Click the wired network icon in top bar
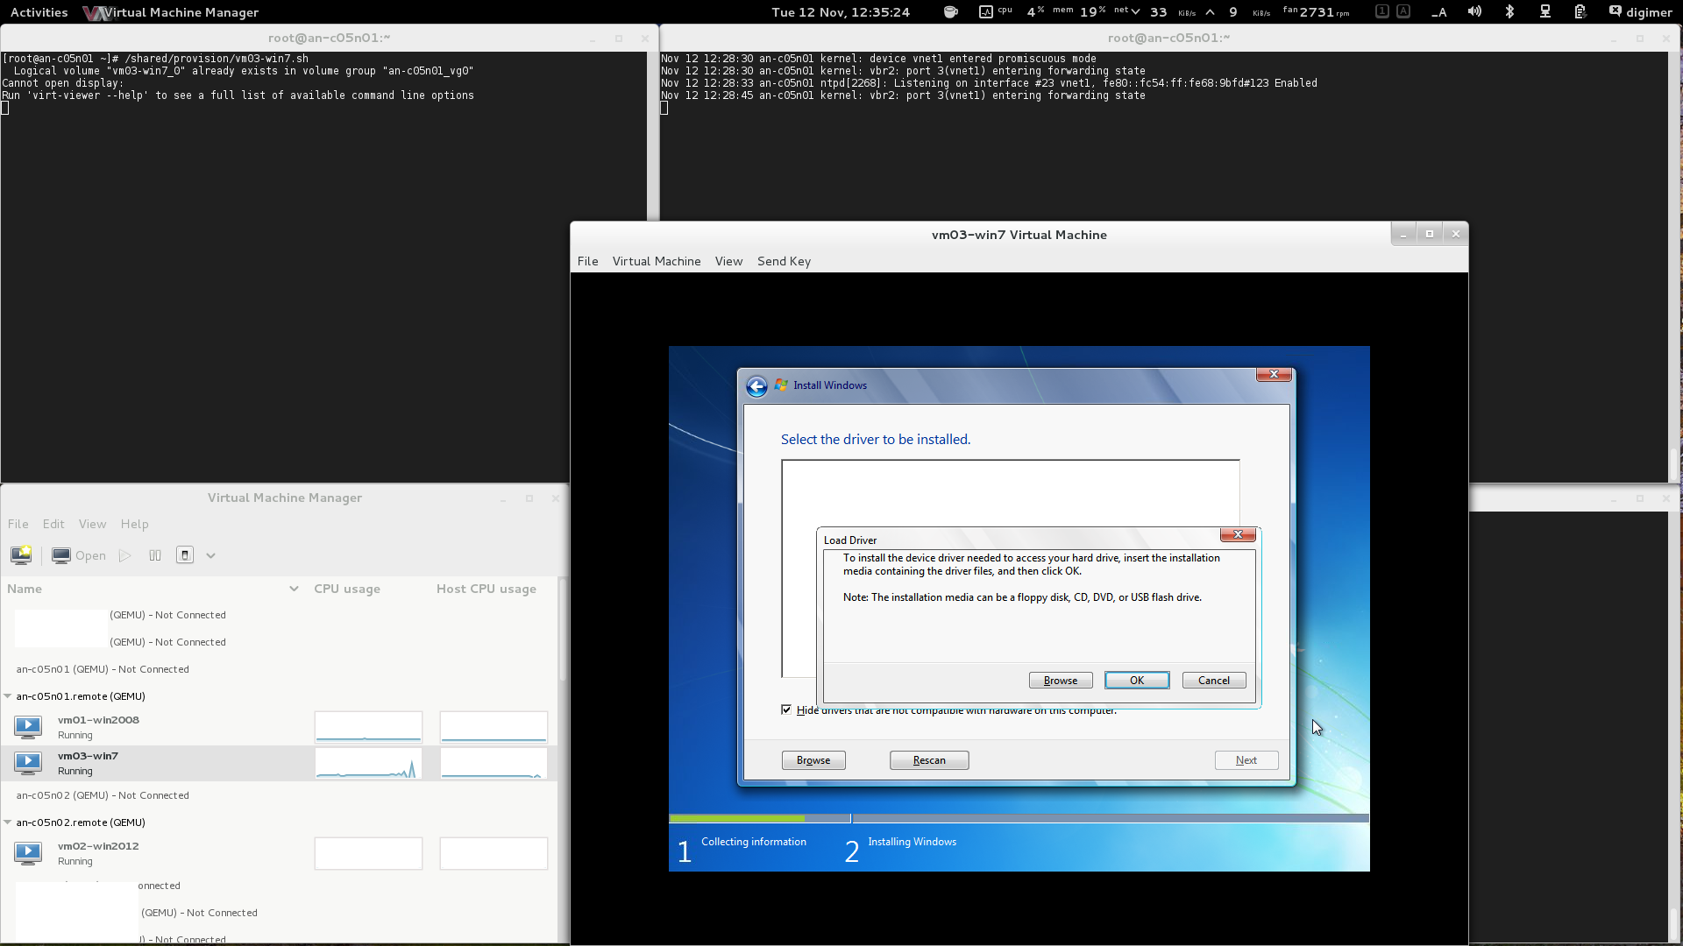Viewport: 1683px width, 946px height. click(x=1545, y=12)
